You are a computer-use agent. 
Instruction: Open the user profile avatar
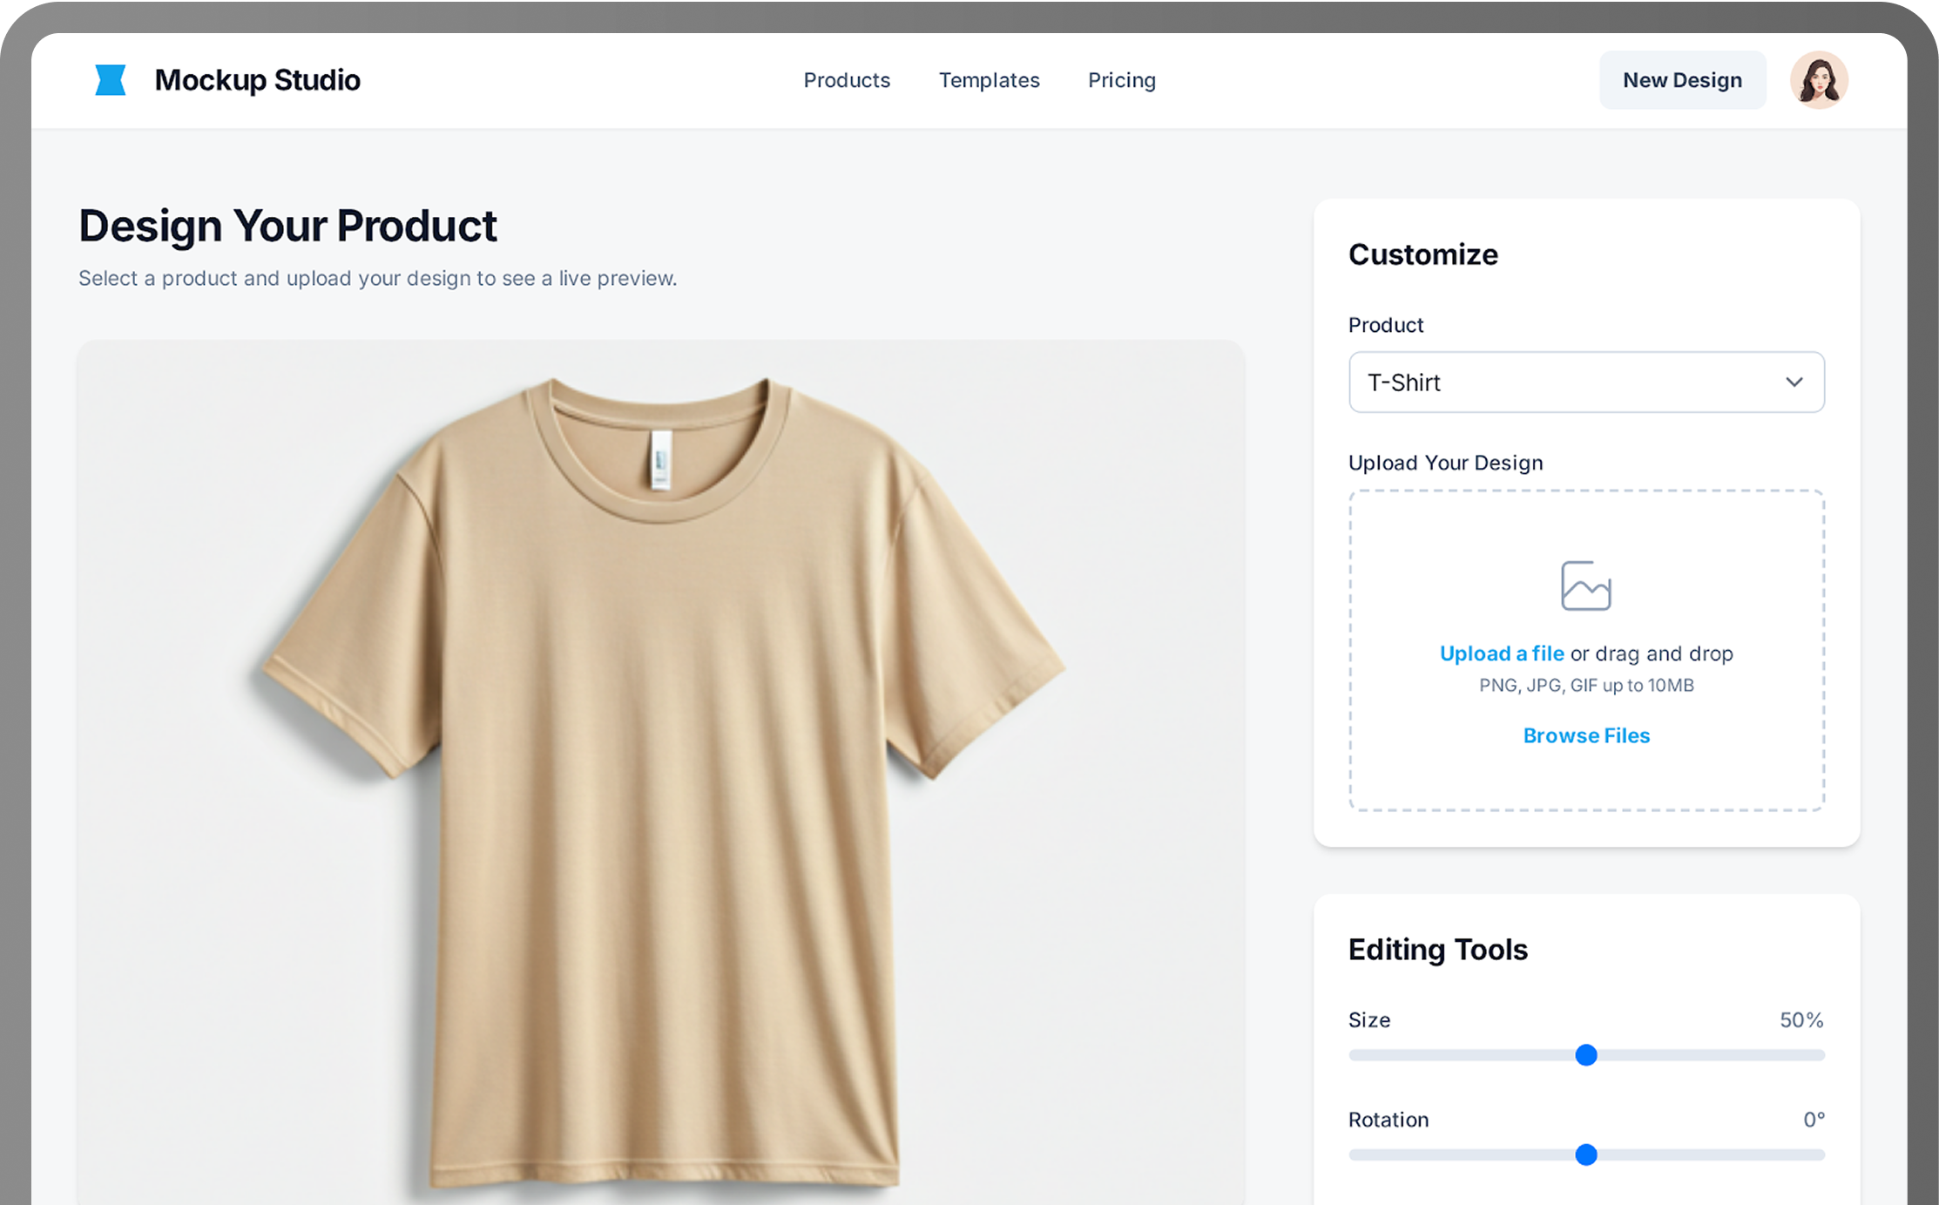tap(1818, 80)
